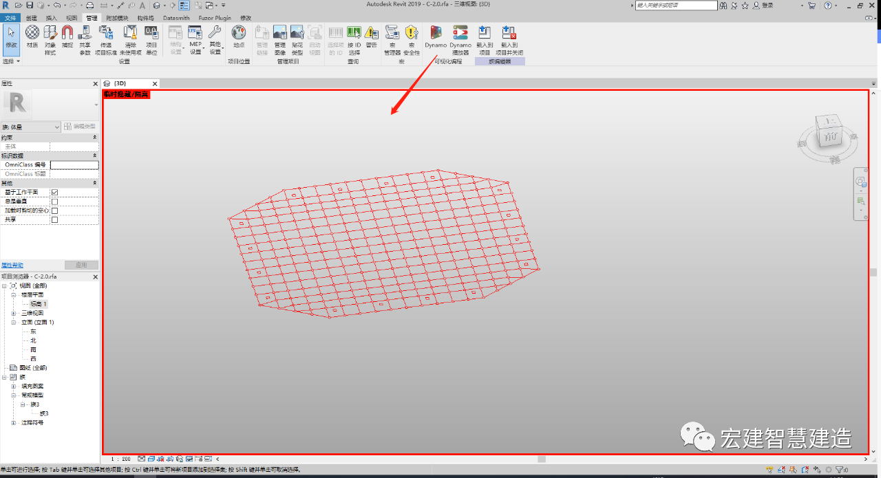Expand the 三维视图 tree node
This screenshot has width=881, height=478.
tap(14, 313)
